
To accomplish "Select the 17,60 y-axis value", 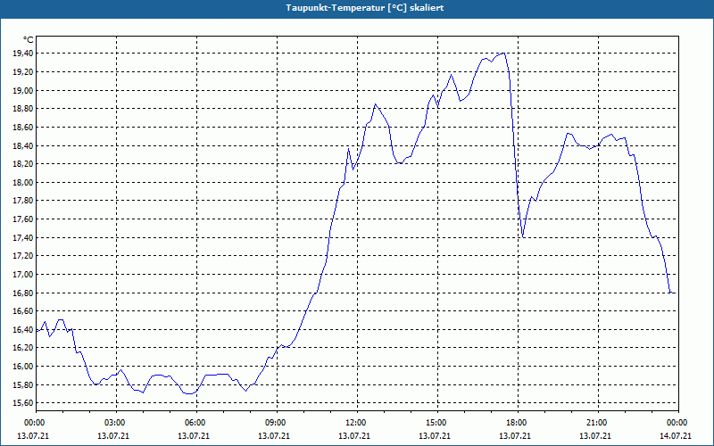I will [23, 219].
